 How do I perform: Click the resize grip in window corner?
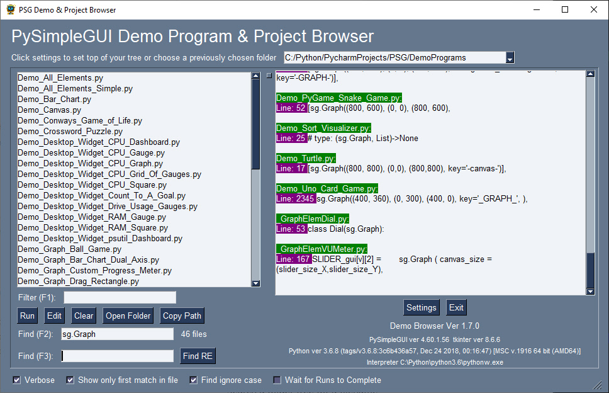[x=598, y=384]
